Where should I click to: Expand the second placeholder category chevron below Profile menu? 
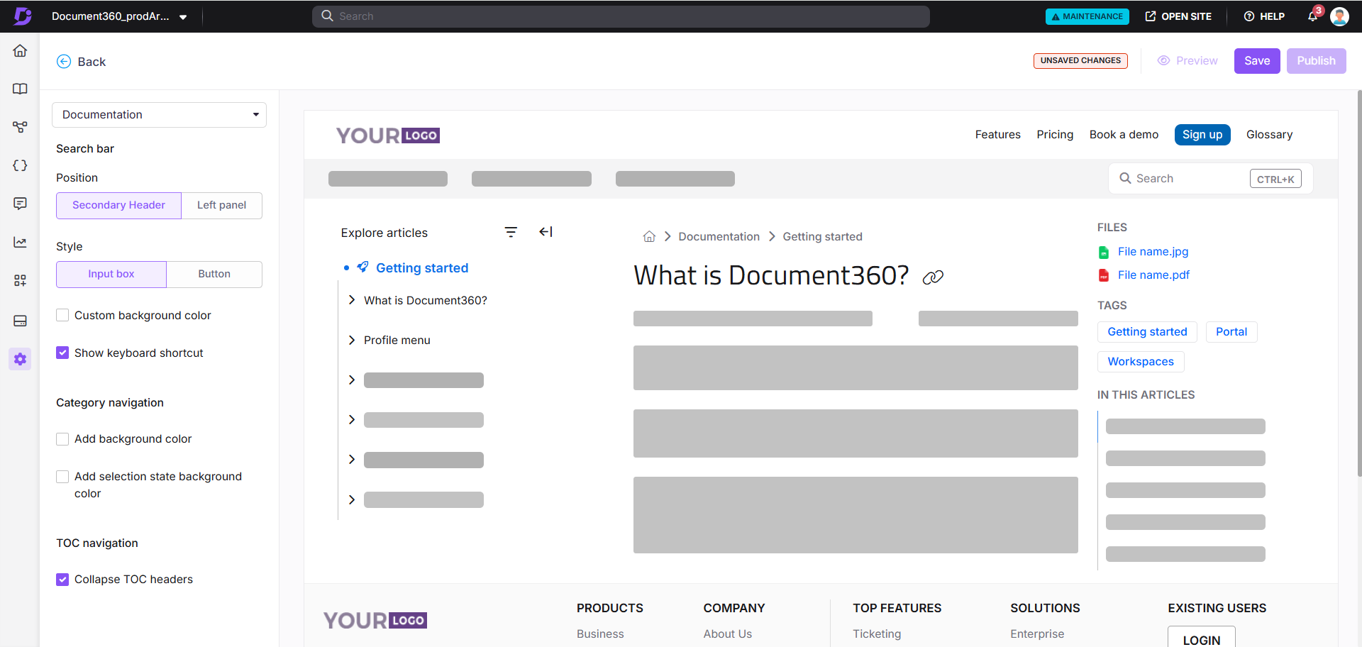click(352, 419)
